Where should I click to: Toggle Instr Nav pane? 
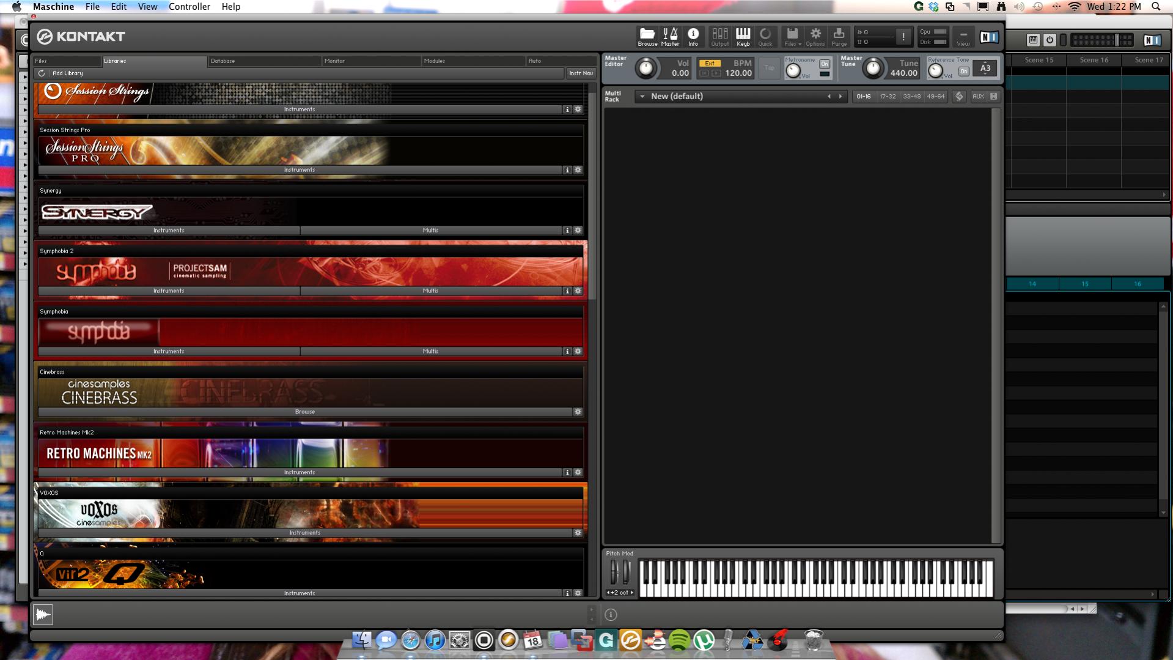pyautogui.click(x=581, y=73)
